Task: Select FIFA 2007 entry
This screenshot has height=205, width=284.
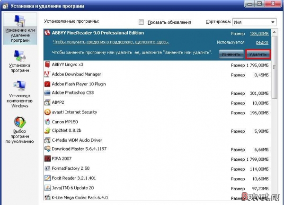Action: click(157, 159)
